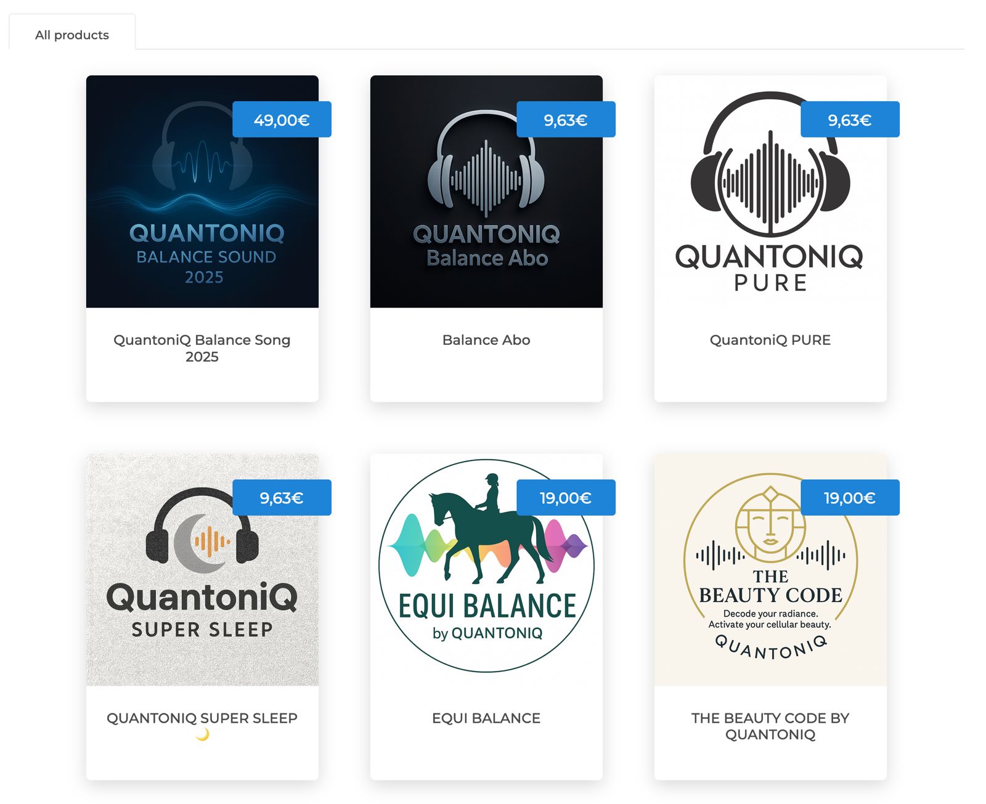Screen dimensions: 986x804
Task: Click THE BEAUTY CODE BY QUANTONIQ title
Action: tap(770, 726)
